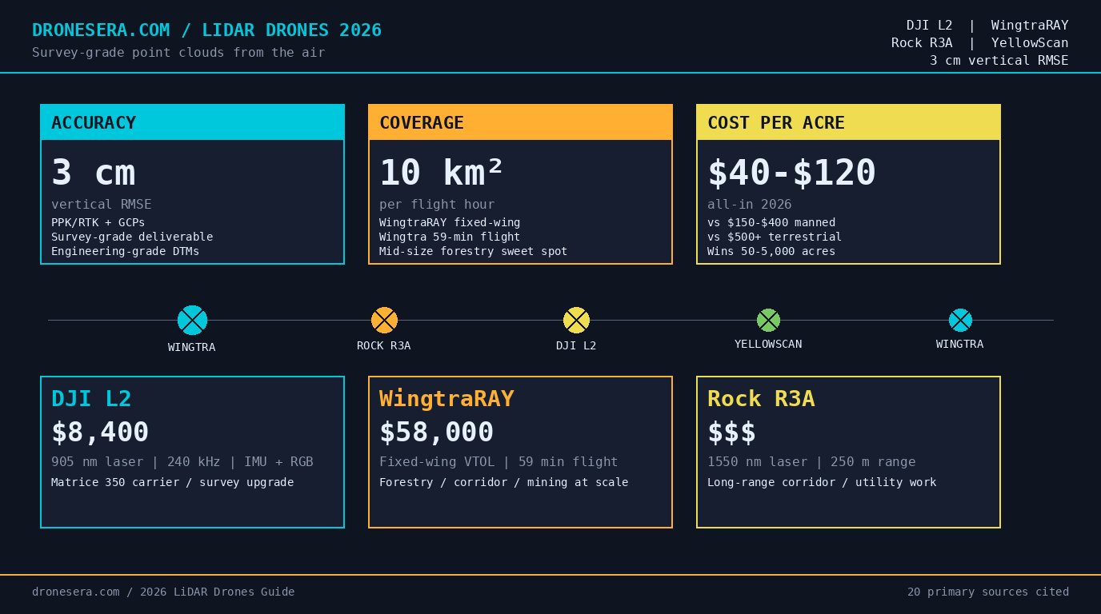This screenshot has height=614, width=1101.
Task: Click the orange WingtraRAY product card title
Action: [446, 399]
